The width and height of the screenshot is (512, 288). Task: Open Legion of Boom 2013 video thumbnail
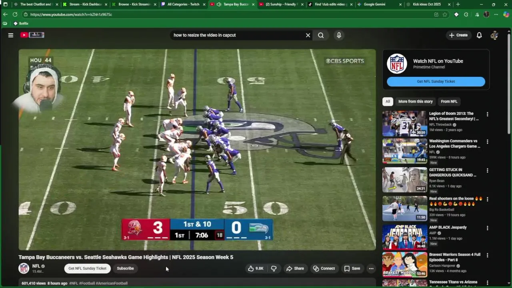(x=404, y=124)
